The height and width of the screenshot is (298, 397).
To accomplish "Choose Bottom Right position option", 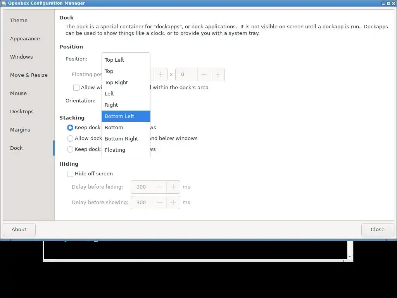I will tap(126, 139).
